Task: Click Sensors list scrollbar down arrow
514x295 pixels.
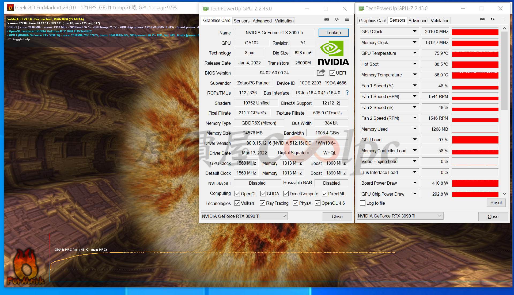Action: [x=504, y=193]
